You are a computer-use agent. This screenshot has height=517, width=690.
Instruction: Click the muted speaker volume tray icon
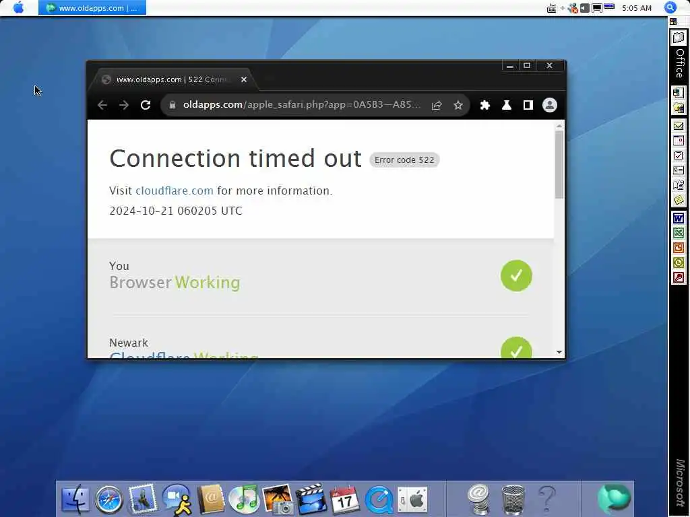tap(584, 8)
